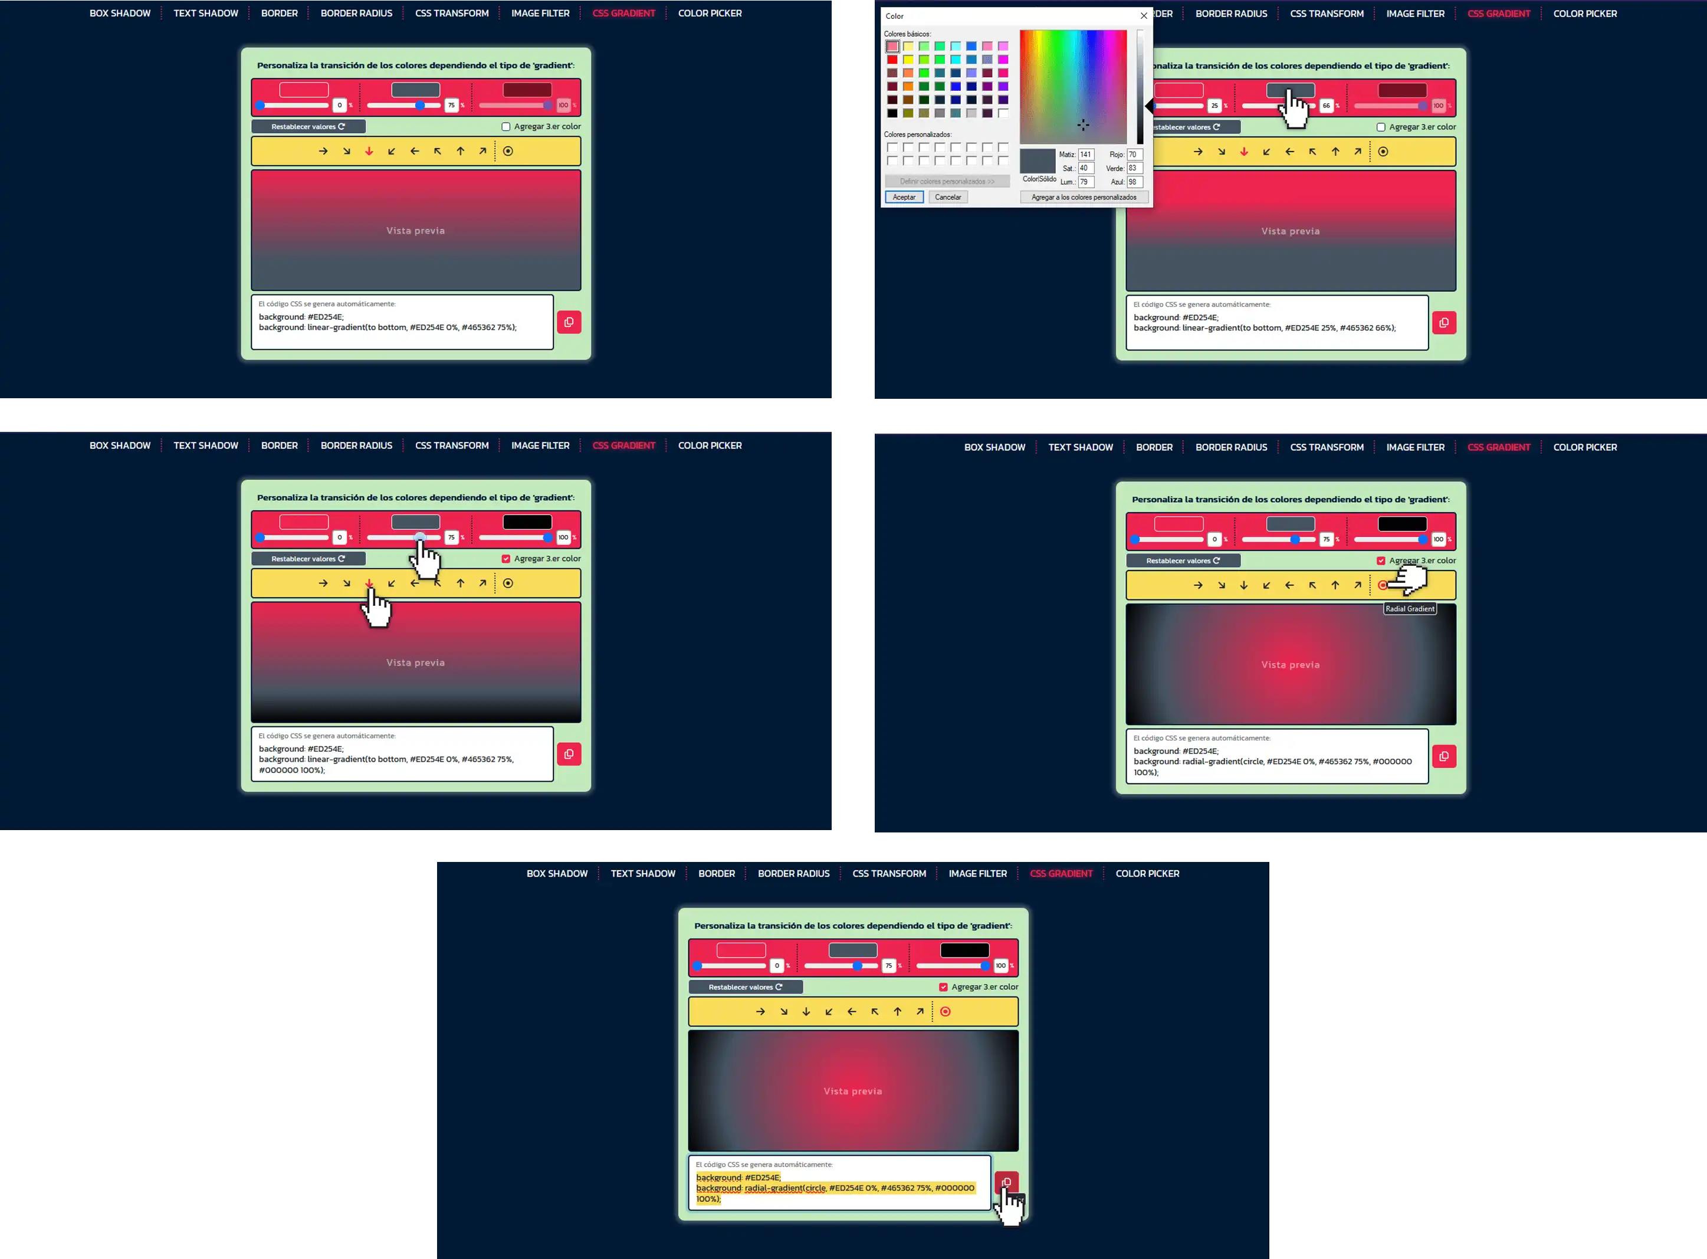Screen dimensions: 1707x1259
Task: Toggle the 'Agregar 3er color' checkbox
Action: (x=505, y=126)
